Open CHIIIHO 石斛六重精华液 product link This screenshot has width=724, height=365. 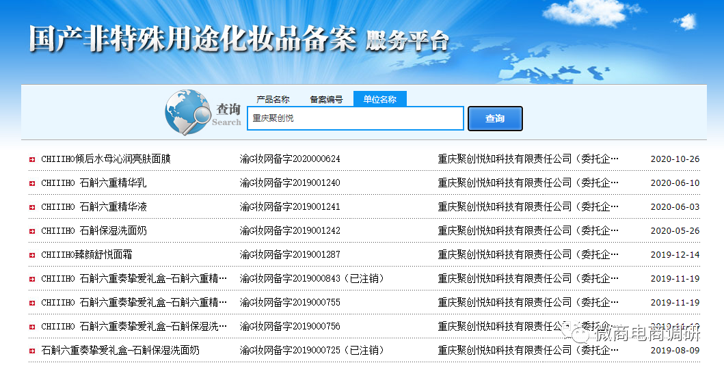(94, 206)
